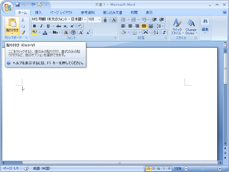Click 100% zoom level button

tap(178, 169)
